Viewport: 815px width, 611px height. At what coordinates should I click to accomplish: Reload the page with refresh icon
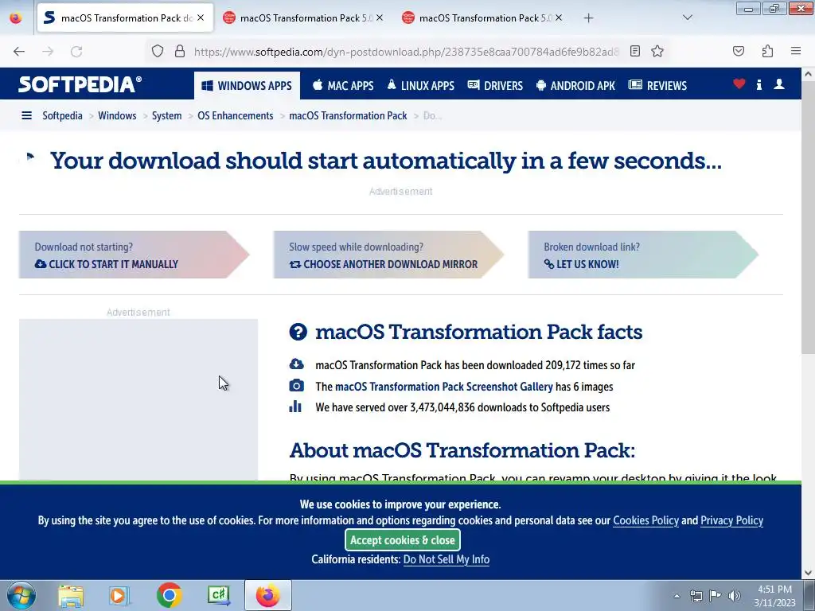[76, 52]
